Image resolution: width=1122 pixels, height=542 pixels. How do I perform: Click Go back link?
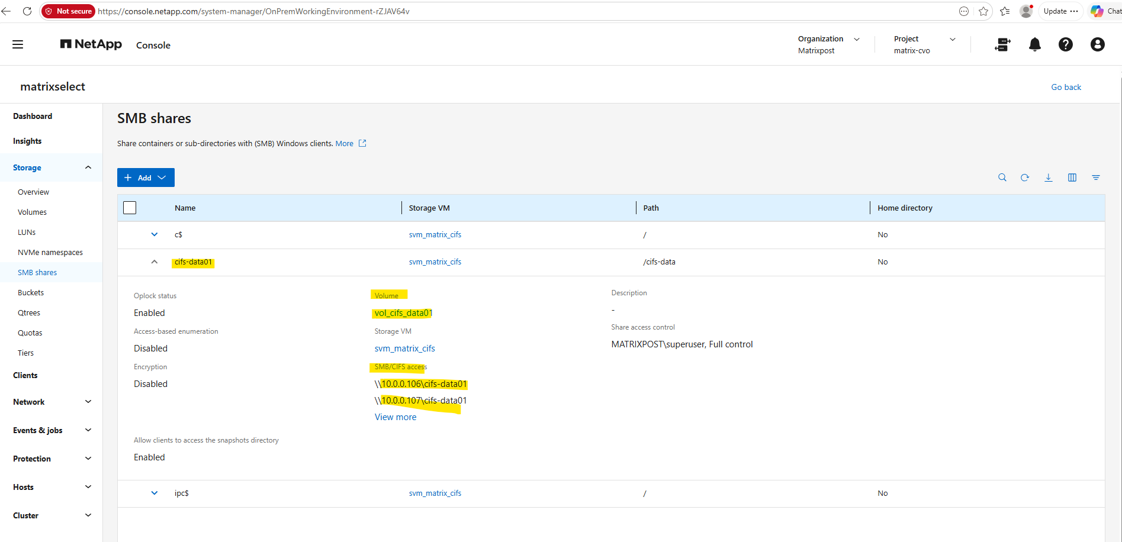click(x=1066, y=87)
